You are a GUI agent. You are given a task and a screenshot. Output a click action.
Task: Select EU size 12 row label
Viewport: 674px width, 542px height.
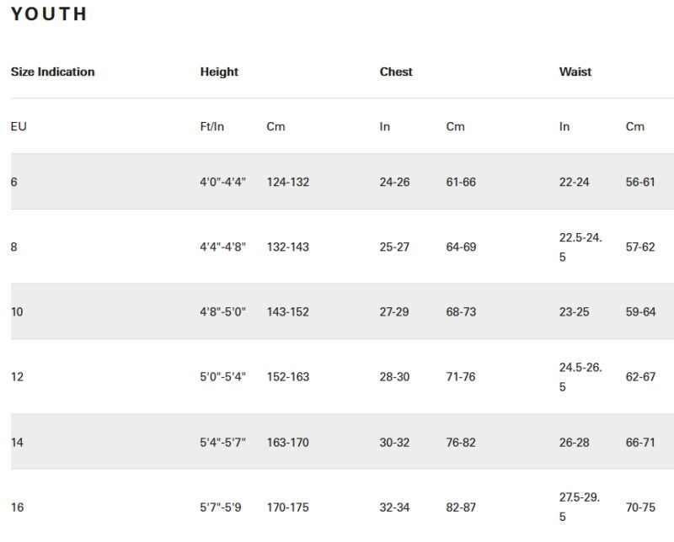click(x=17, y=377)
